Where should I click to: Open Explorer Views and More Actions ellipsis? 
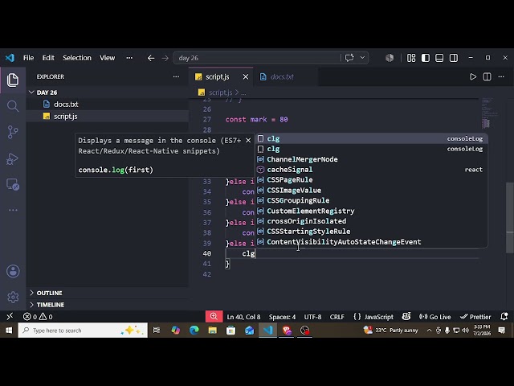[x=176, y=77]
